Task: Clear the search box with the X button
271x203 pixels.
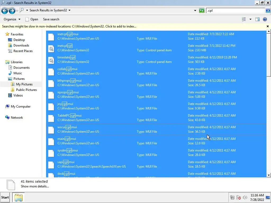Action: point(268,11)
